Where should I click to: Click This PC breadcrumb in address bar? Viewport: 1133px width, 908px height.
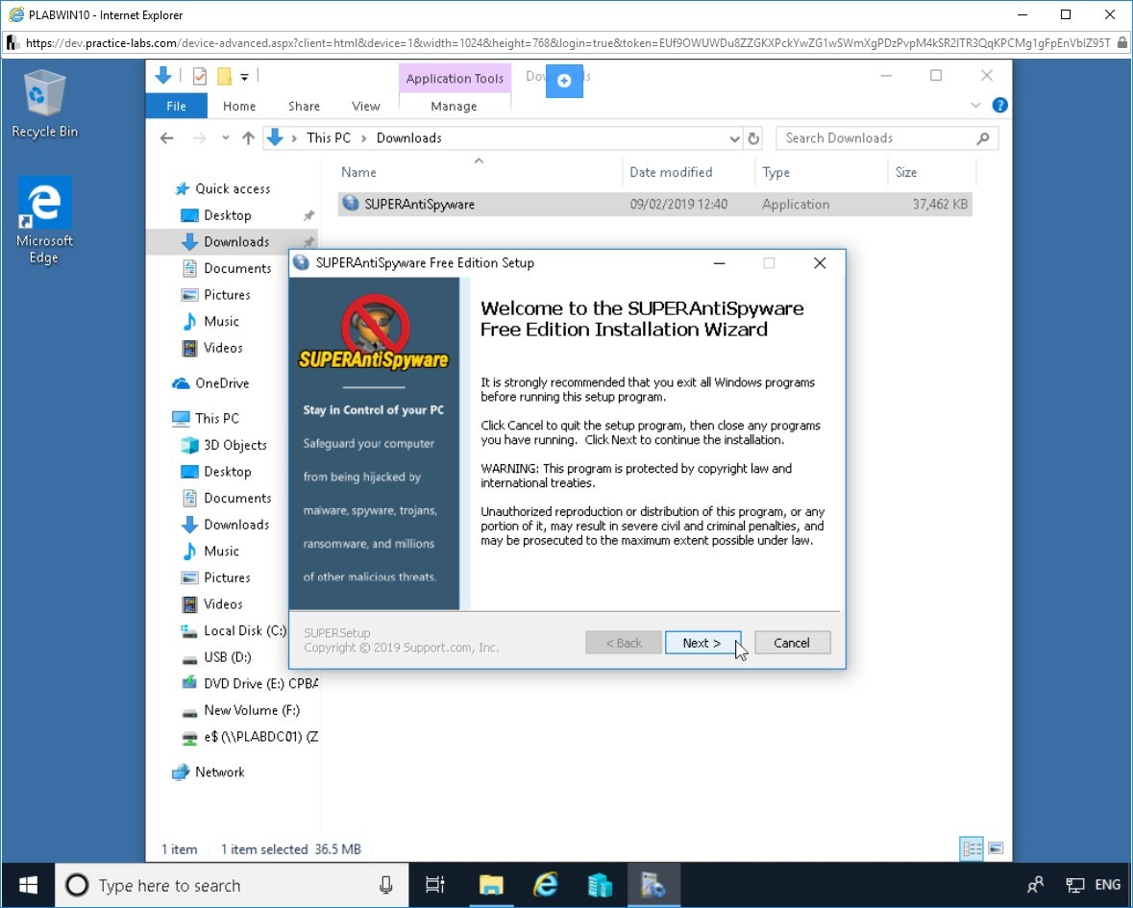pos(328,138)
